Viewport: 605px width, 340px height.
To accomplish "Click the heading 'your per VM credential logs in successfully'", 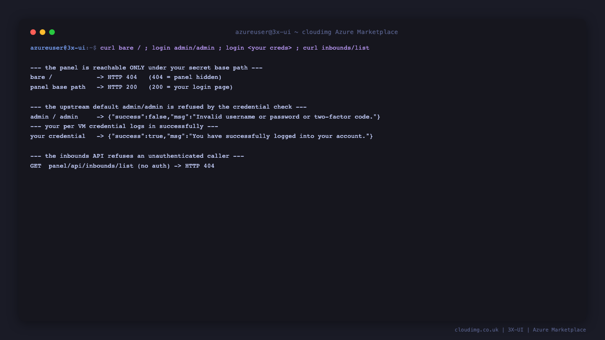I will (x=124, y=126).
